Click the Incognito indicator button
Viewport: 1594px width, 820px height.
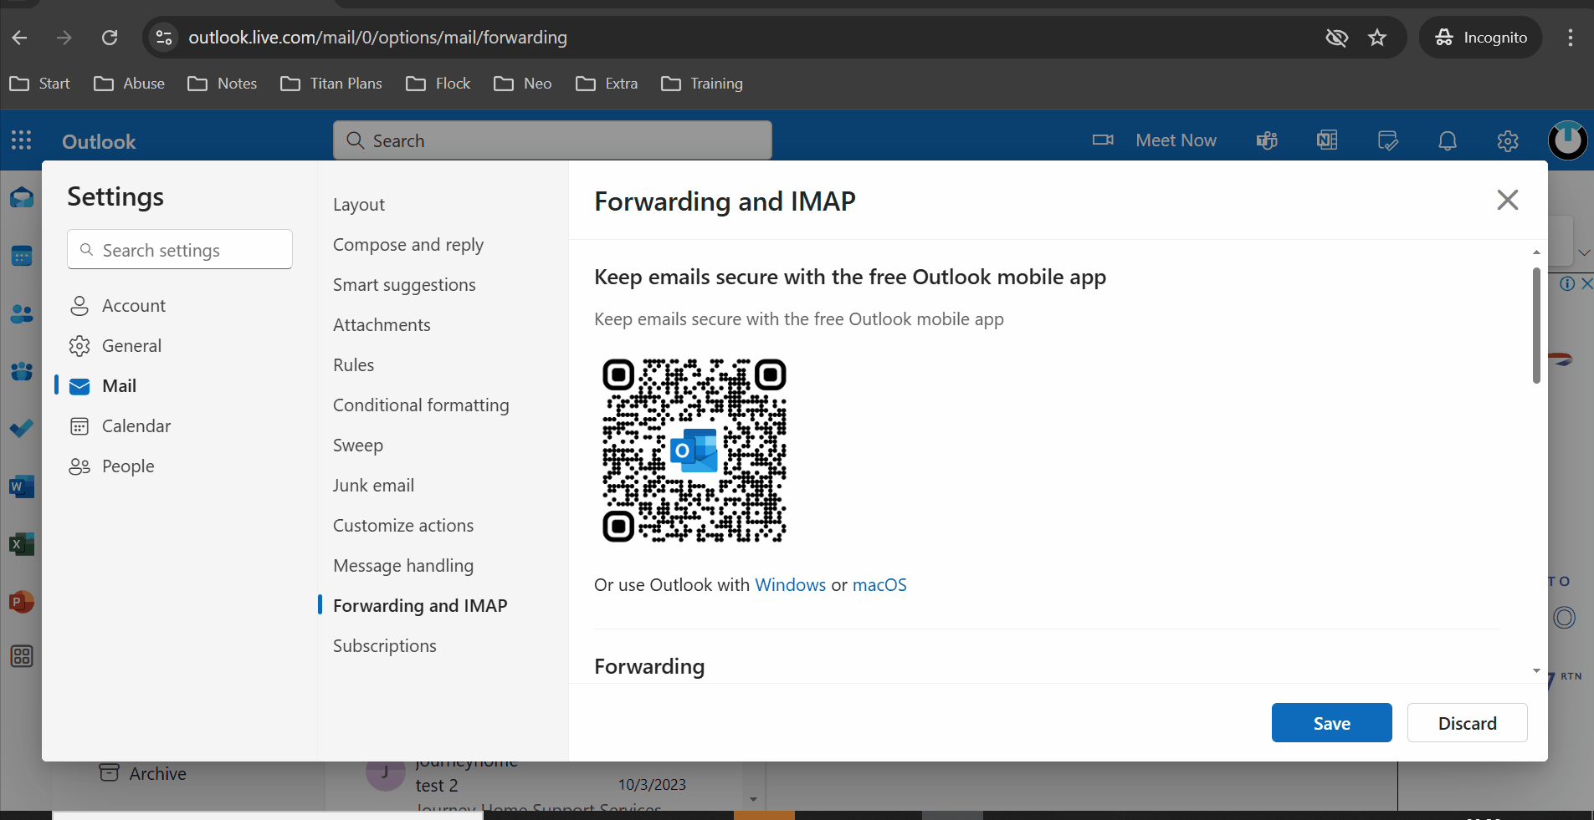(1481, 37)
